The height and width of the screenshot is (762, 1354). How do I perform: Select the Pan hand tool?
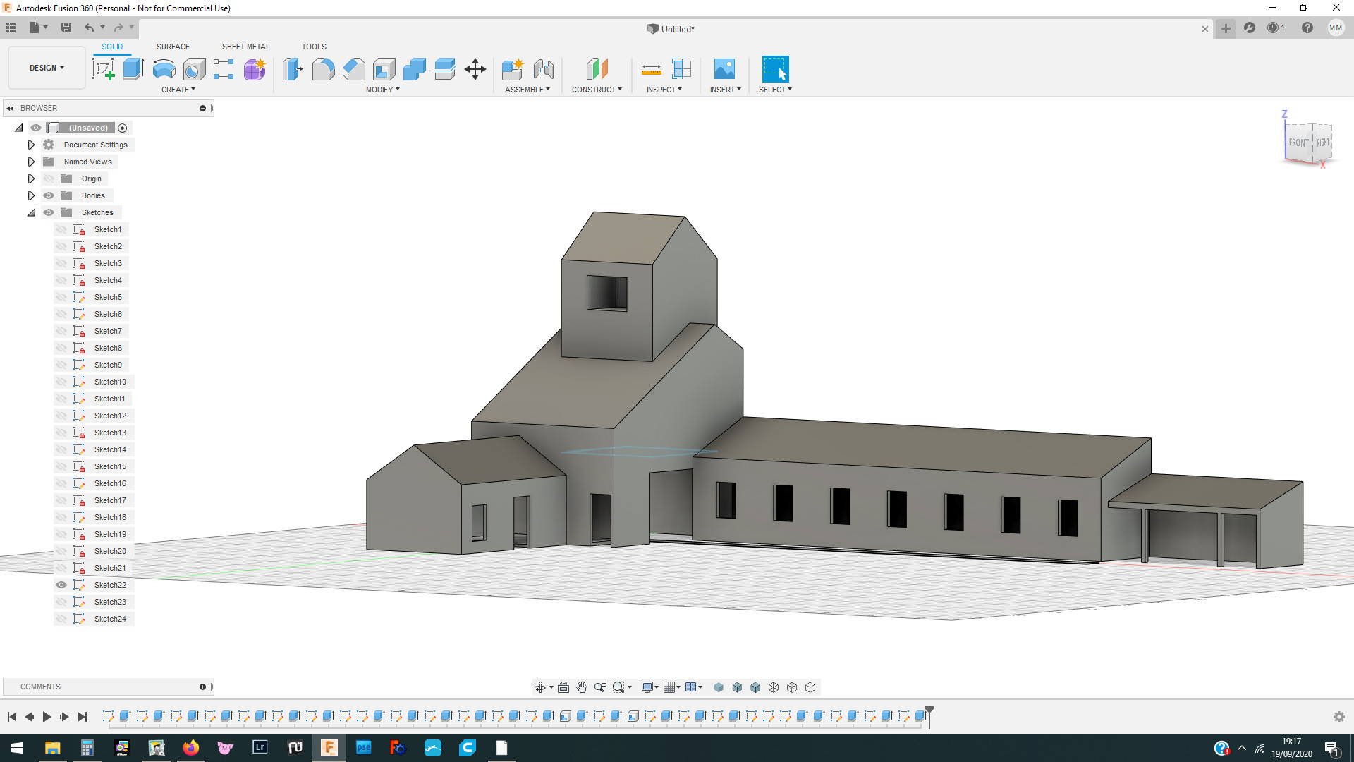(582, 687)
